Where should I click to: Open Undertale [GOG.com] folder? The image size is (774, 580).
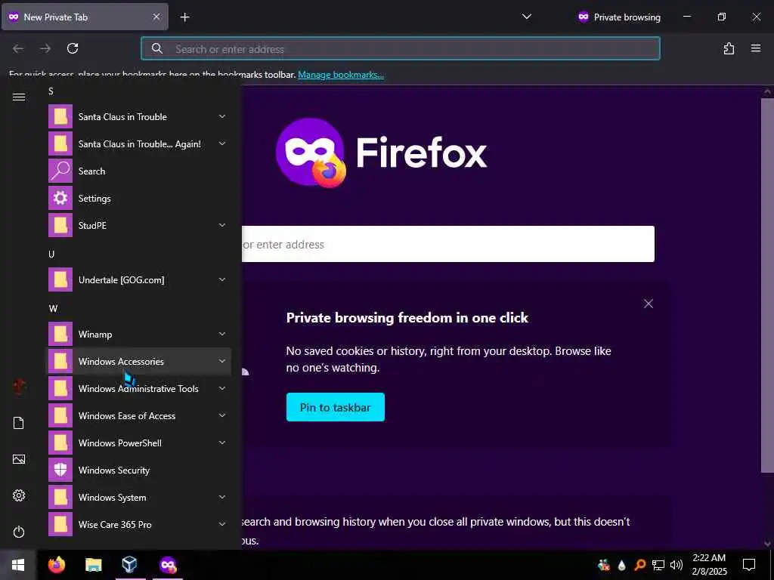click(x=138, y=280)
